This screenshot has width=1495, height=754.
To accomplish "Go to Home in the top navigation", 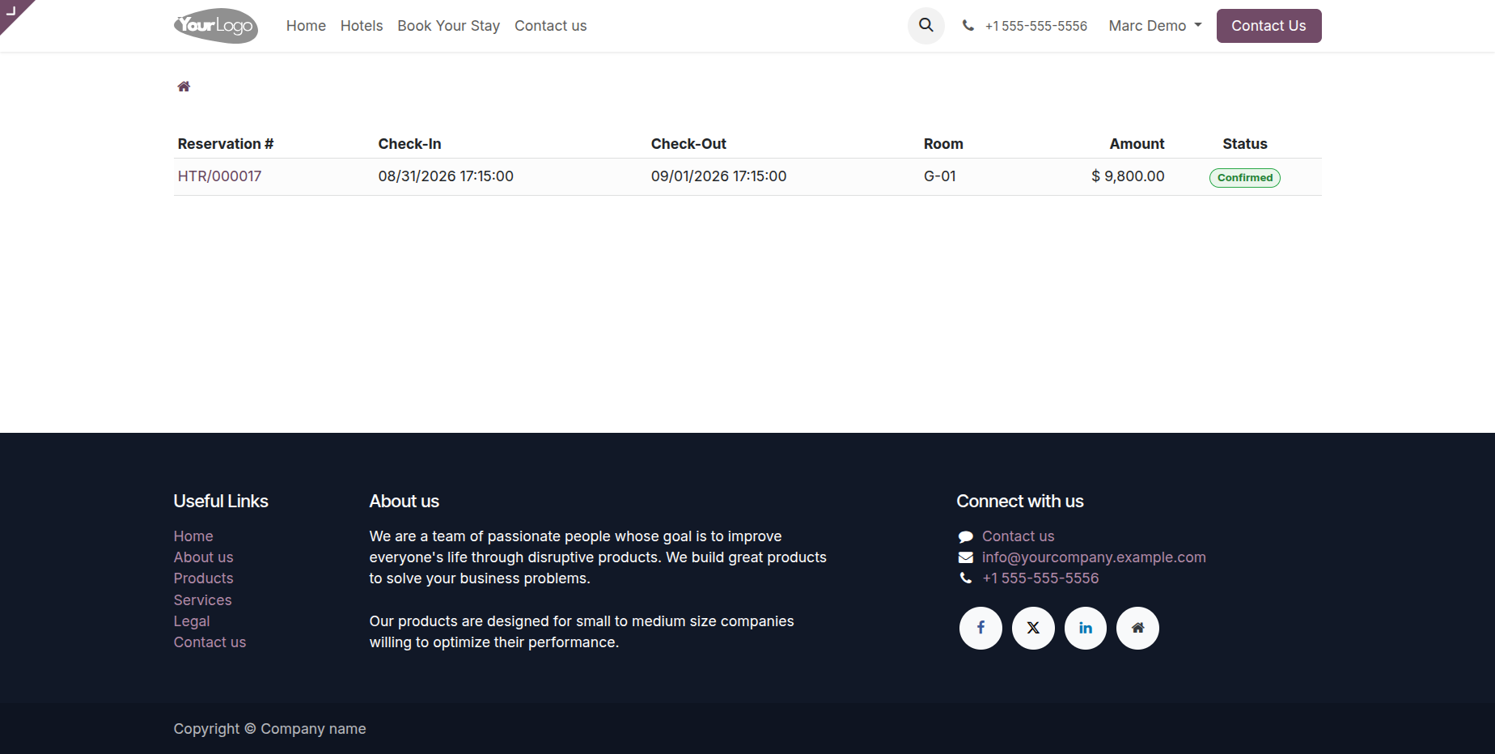I will (306, 26).
